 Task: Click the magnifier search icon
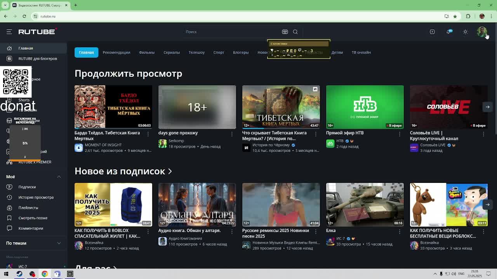(295, 32)
